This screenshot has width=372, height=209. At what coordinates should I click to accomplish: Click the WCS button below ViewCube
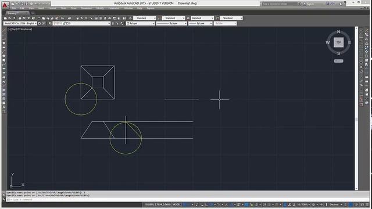pos(338,61)
